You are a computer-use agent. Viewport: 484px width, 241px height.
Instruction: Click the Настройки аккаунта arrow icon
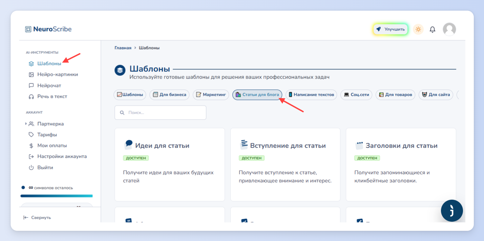(x=31, y=157)
